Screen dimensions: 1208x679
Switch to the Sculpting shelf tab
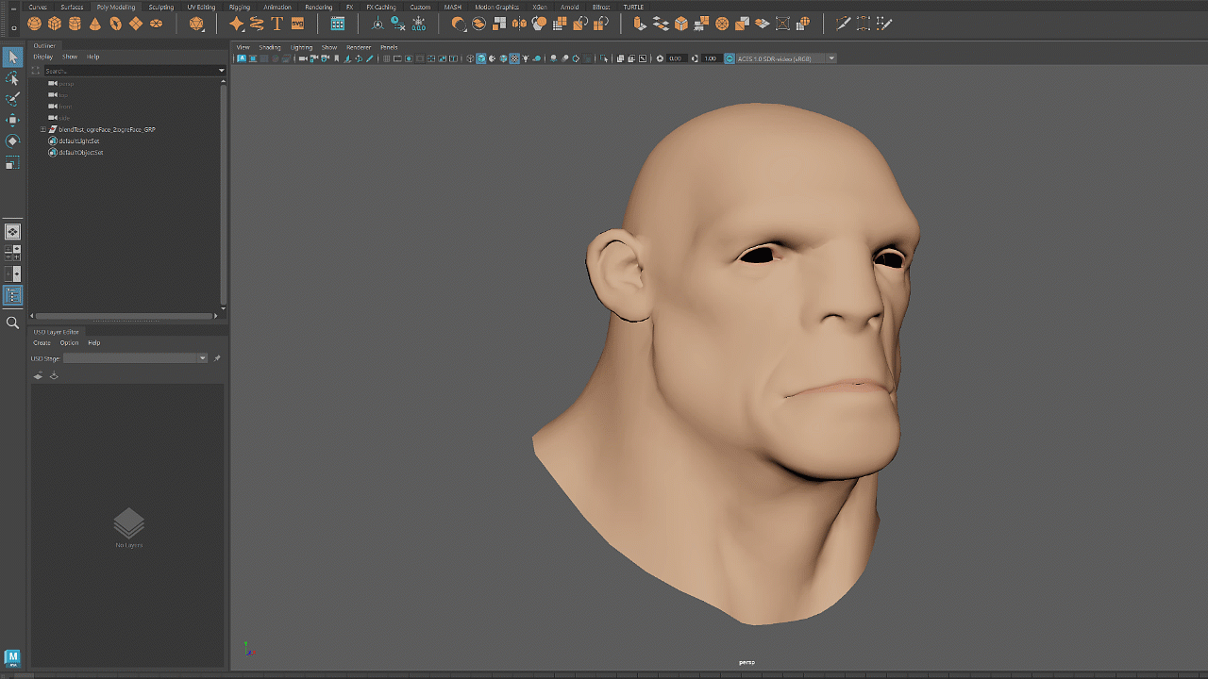point(160,7)
